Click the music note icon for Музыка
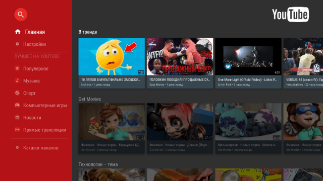Screen dimensions: 323x181 (x=17, y=80)
